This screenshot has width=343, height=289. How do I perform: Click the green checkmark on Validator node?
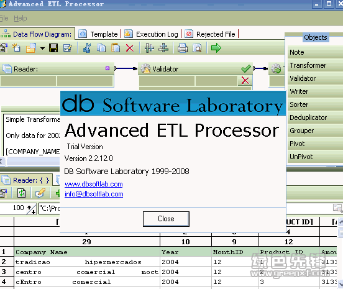(246, 68)
